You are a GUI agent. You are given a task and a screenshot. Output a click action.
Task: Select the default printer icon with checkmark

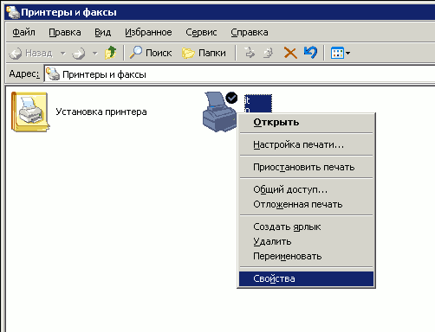[x=219, y=112]
